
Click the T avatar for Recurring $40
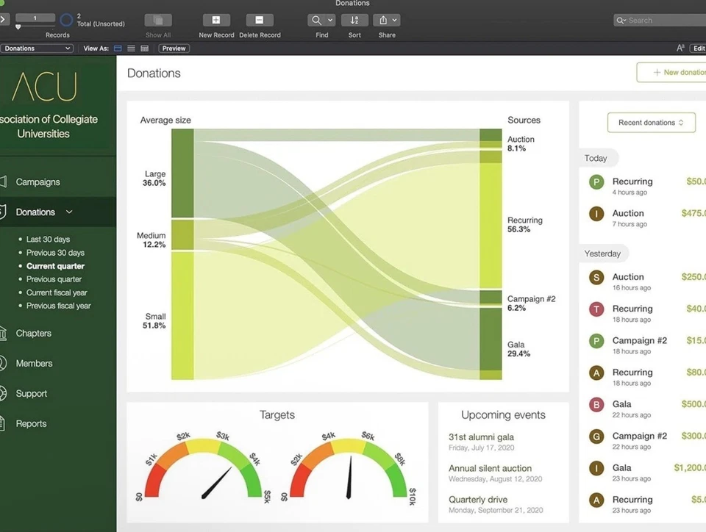pos(596,309)
